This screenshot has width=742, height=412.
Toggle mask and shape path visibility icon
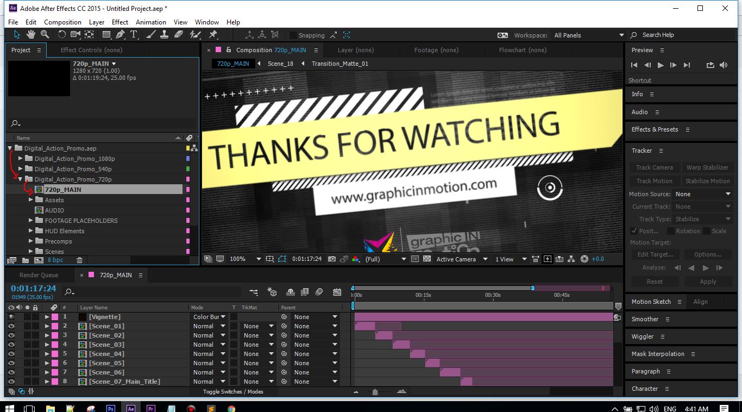pyautogui.click(x=282, y=259)
